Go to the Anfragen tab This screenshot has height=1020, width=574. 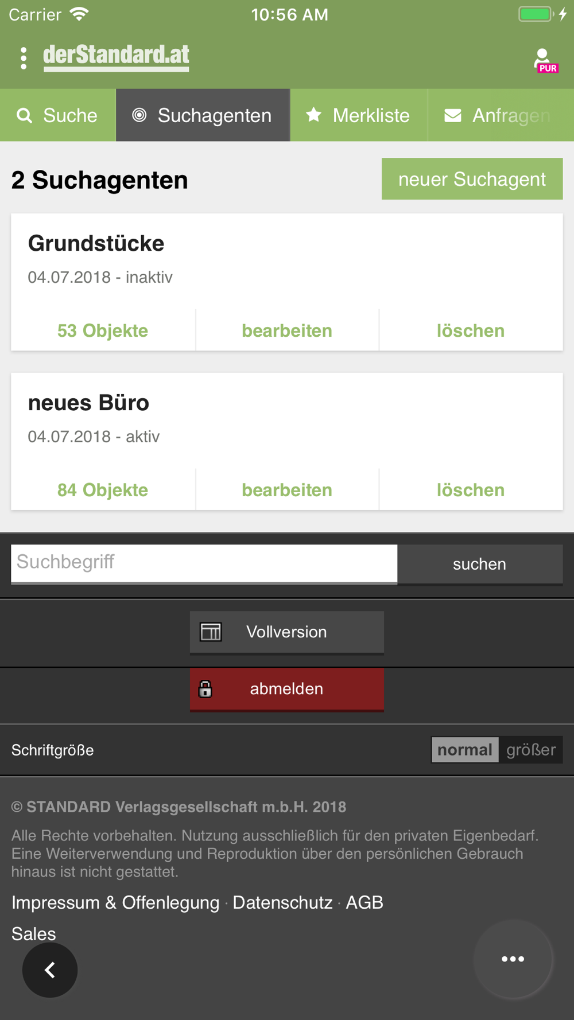pyautogui.click(x=499, y=115)
